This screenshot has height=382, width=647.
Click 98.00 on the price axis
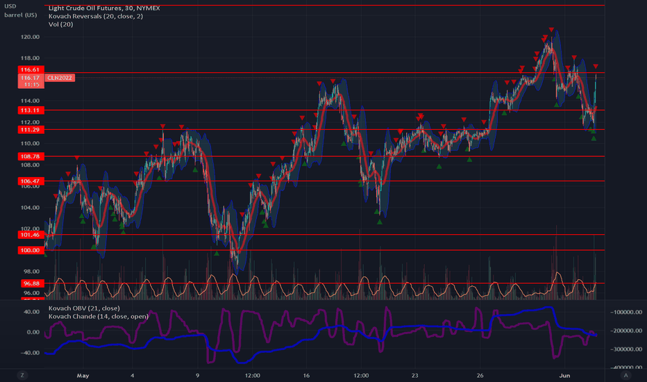31,272
